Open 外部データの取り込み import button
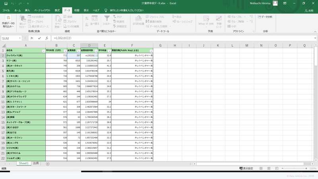This screenshot has height=179, width=318. click(x=8, y=22)
